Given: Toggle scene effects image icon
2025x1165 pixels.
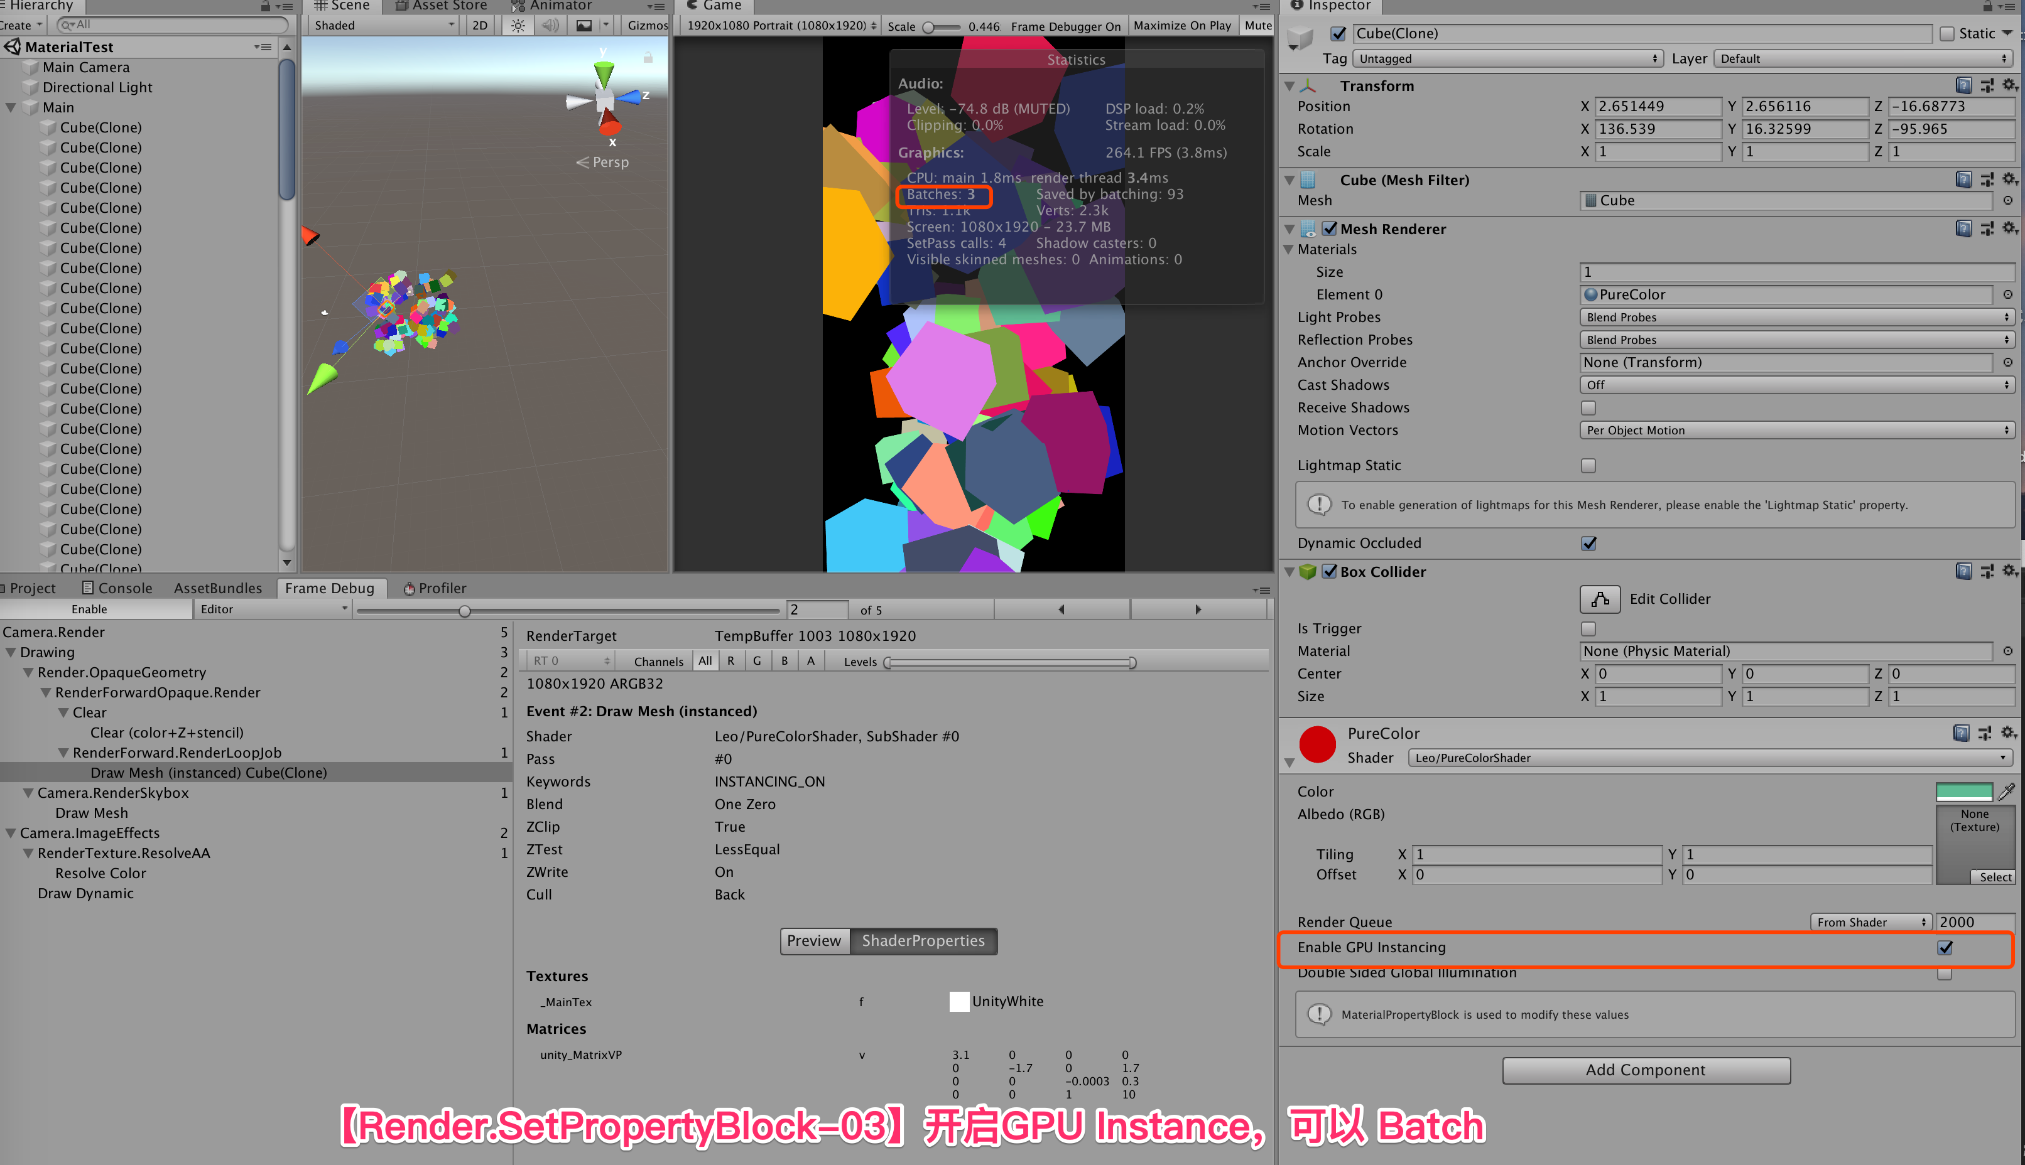Looking at the screenshot, I should (584, 26).
